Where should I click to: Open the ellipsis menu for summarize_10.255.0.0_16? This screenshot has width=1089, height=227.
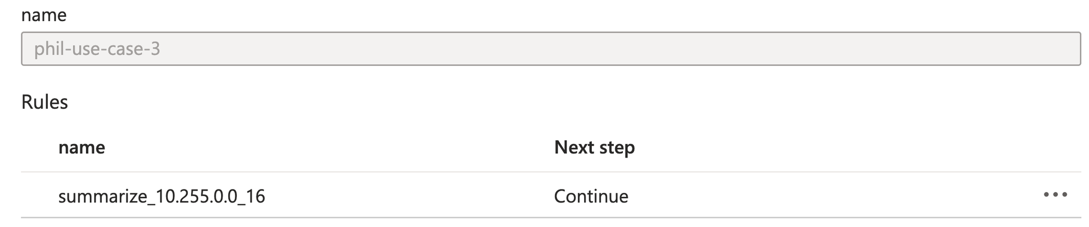click(1055, 195)
